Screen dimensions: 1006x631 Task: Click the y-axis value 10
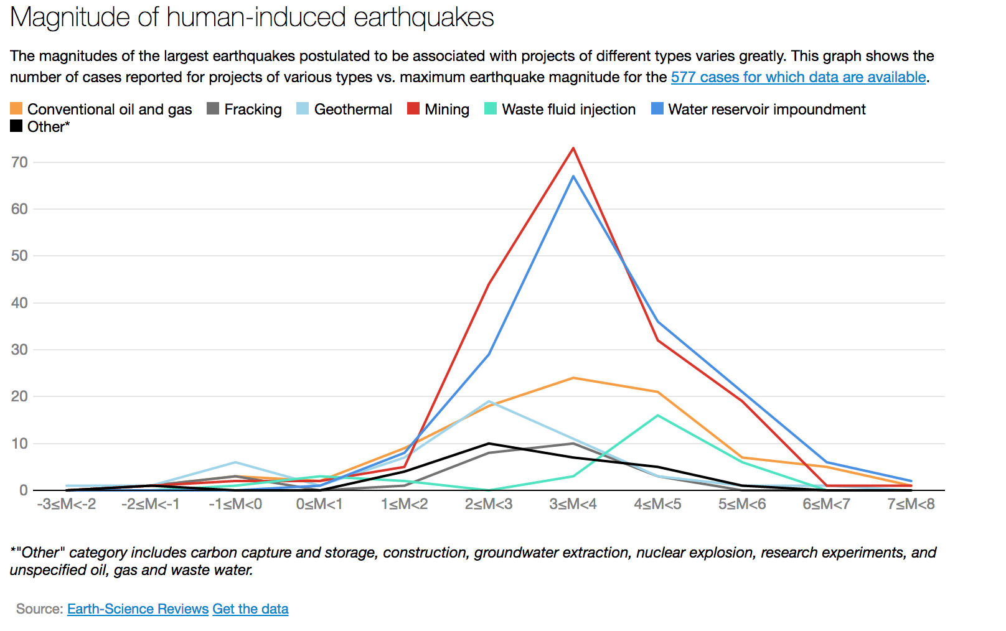[x=19, y=444]
